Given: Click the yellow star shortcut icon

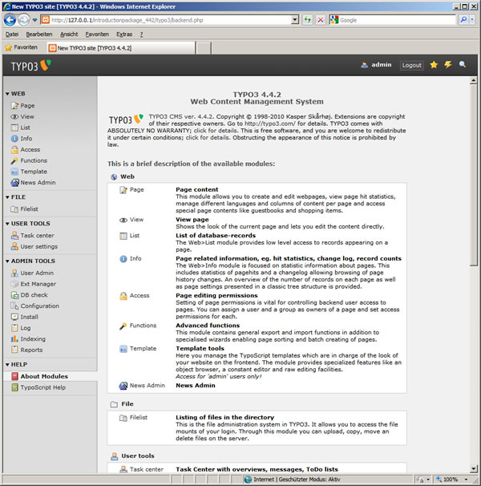Looking at the screenshot, I should tap(434, 65).
